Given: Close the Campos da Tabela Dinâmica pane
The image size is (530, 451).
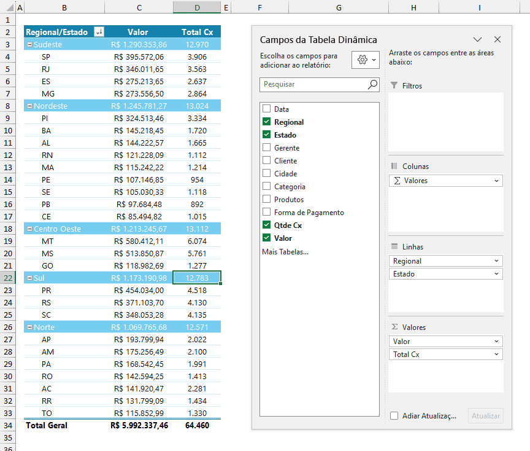Looking at the screenshot, I should pos(497,39).
